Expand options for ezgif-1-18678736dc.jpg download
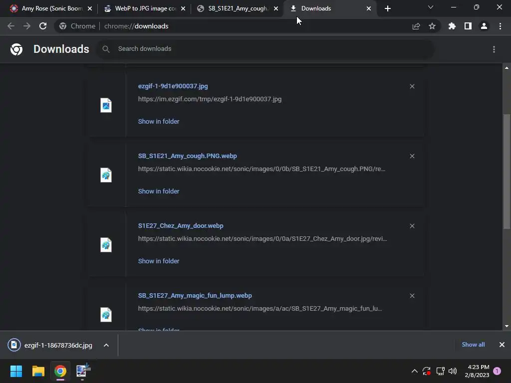Viewport: 511px width, 383px height. 106,345
